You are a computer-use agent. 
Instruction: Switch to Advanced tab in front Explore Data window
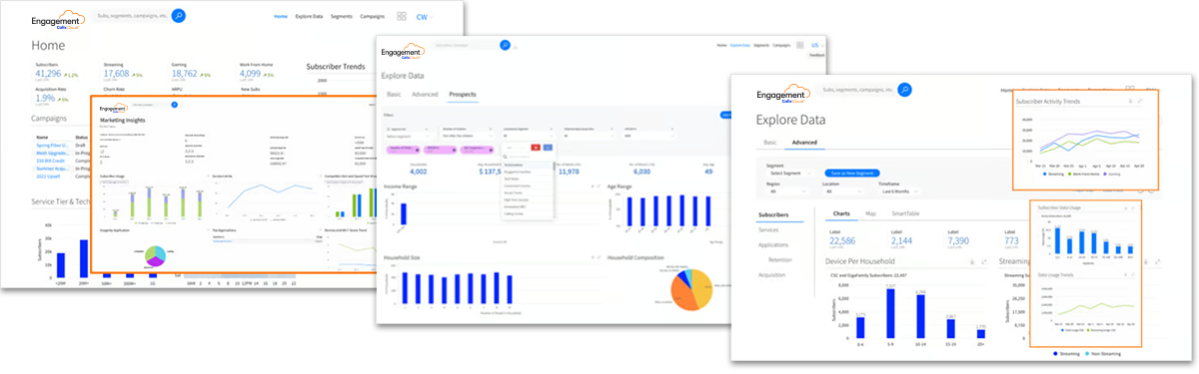click(805, 142)
